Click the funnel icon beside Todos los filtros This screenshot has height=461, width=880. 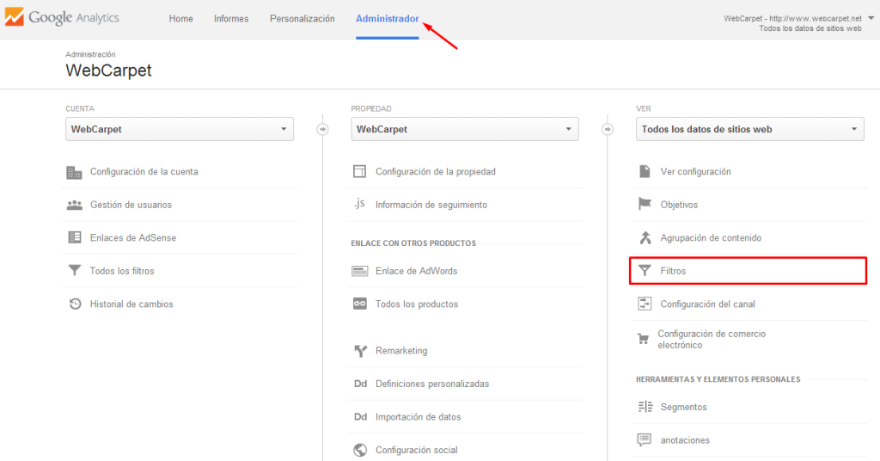(x=74, y=271)
